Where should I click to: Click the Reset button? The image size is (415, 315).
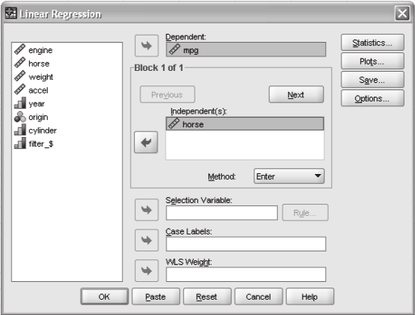click(x=207, y=296)
